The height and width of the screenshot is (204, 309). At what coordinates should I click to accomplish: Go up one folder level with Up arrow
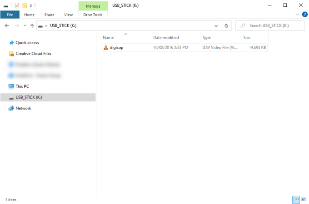click(x=32, y=25)
